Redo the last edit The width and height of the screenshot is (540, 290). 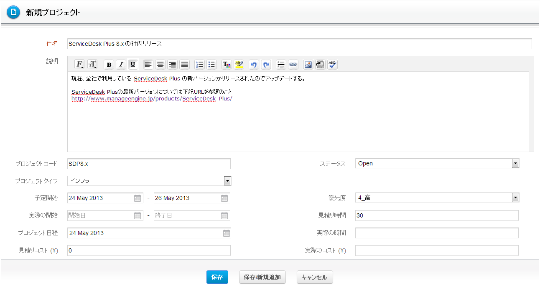point(266,65)
